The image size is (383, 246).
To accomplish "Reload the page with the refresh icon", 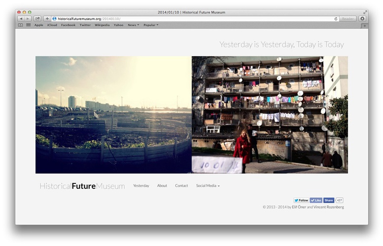I will pyautogui.click(x=336, y=19).
